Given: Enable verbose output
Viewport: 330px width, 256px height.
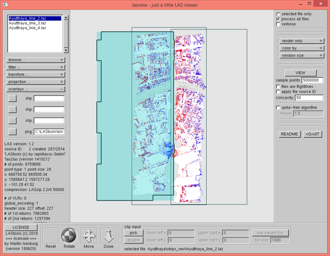Looking at the screenshot, I should [278, 24].
